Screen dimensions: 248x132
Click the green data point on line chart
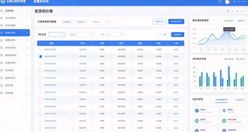(212, 34)
